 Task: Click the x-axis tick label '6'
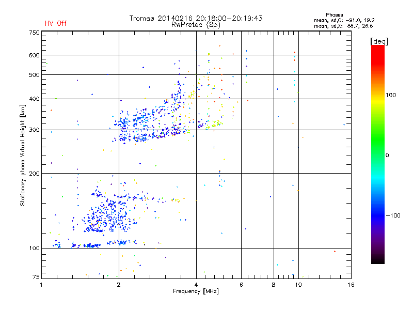[x=241, y=285]
